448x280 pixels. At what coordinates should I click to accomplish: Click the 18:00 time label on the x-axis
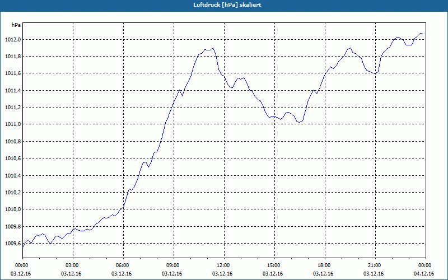click(325, 265)
